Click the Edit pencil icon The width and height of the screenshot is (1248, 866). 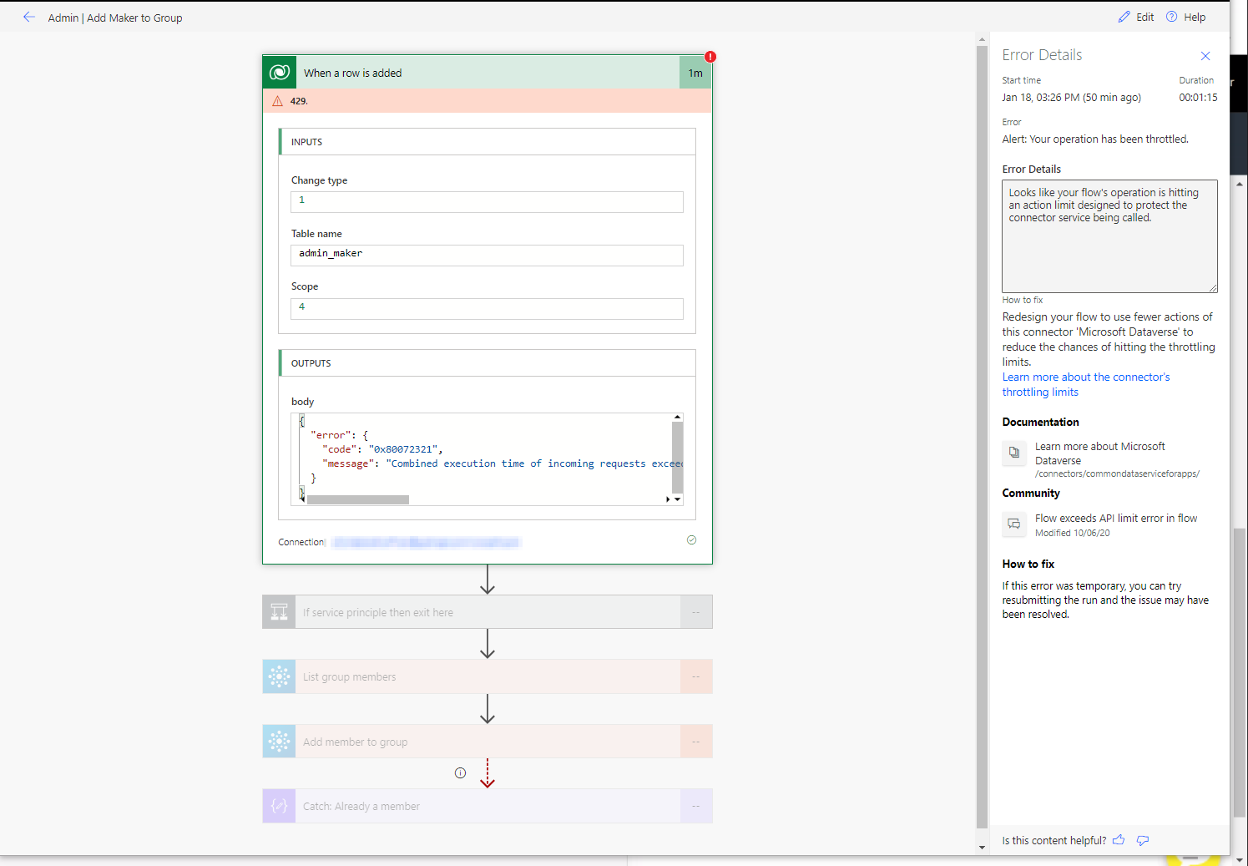(1126, 17)
